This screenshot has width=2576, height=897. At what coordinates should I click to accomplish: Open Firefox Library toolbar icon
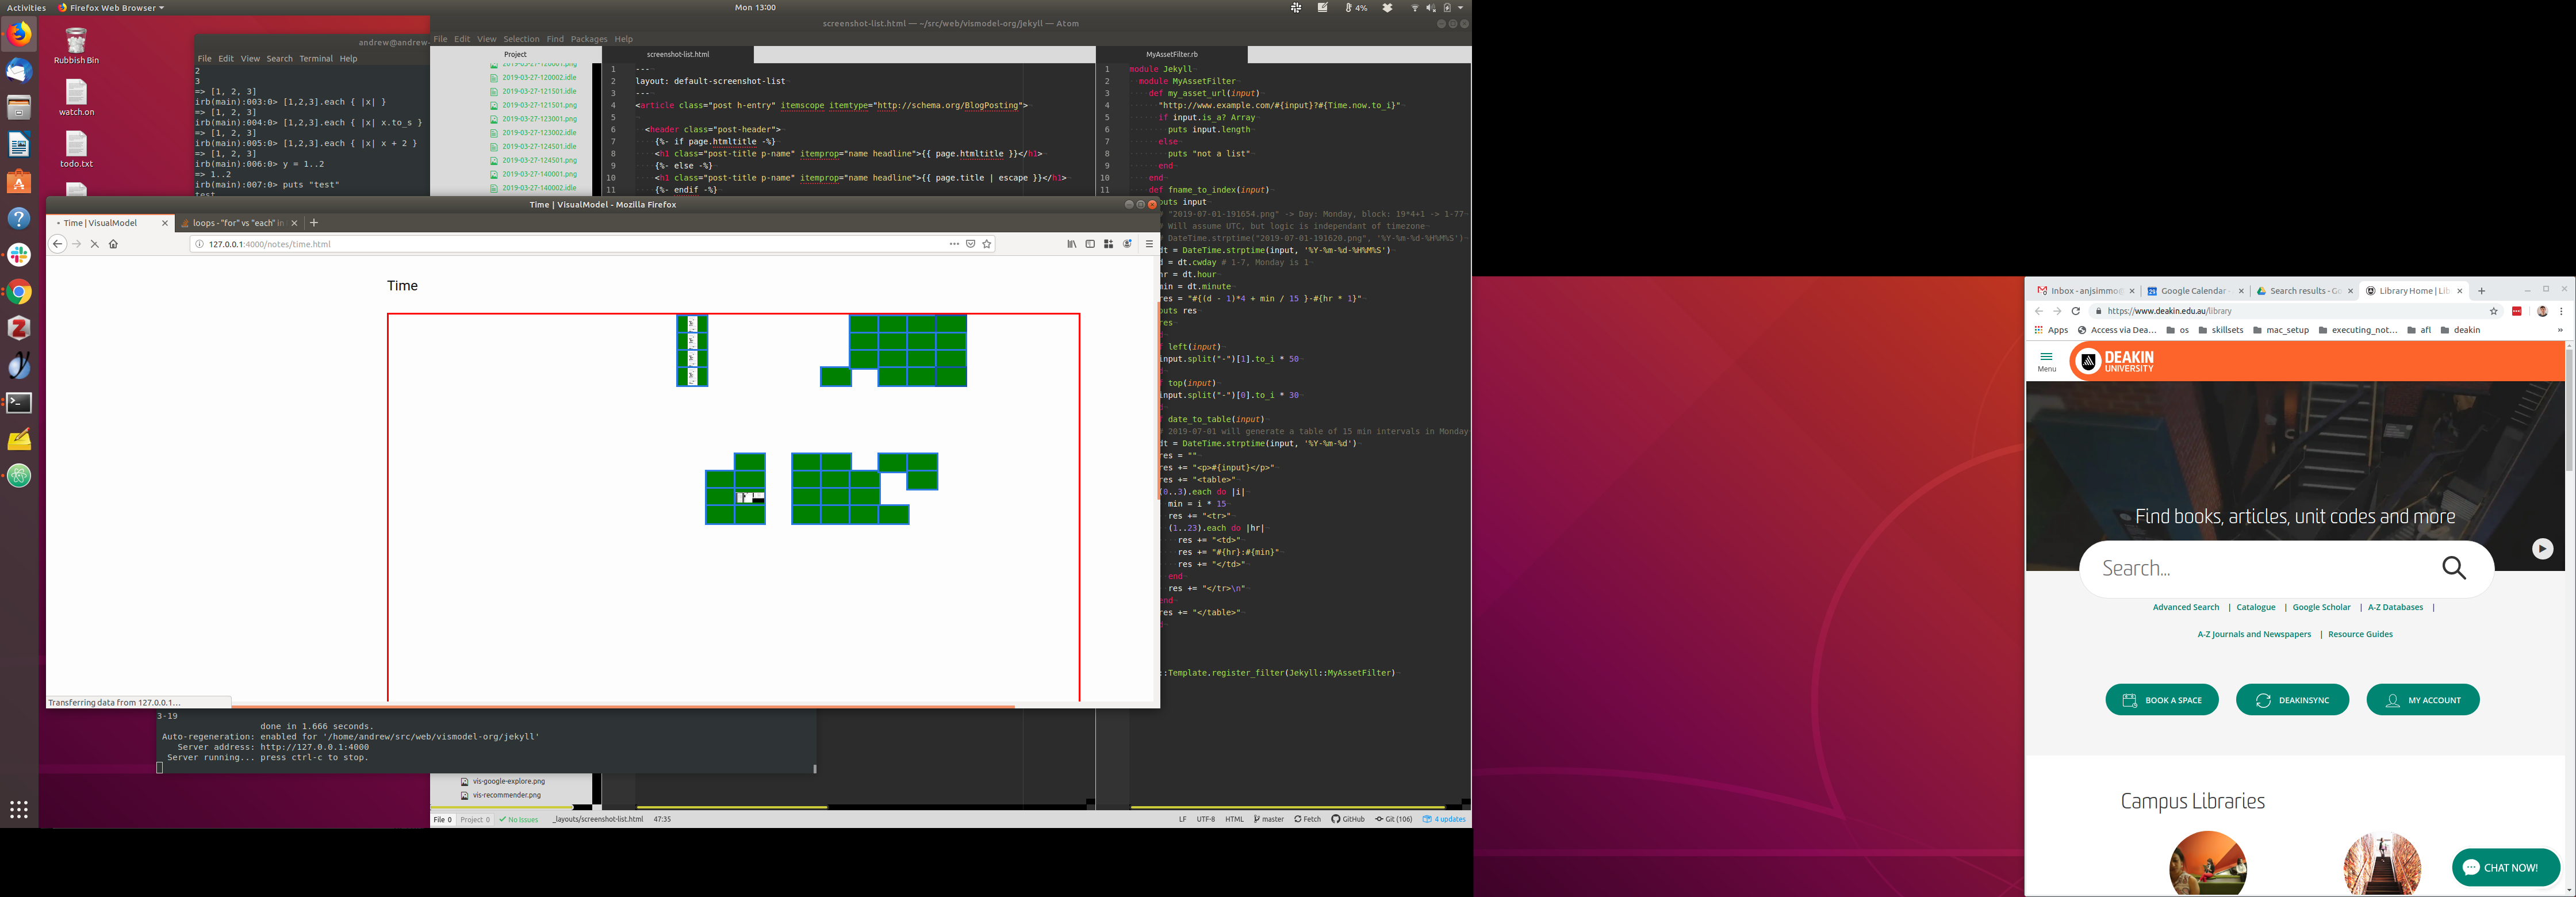pos(1071,244)
